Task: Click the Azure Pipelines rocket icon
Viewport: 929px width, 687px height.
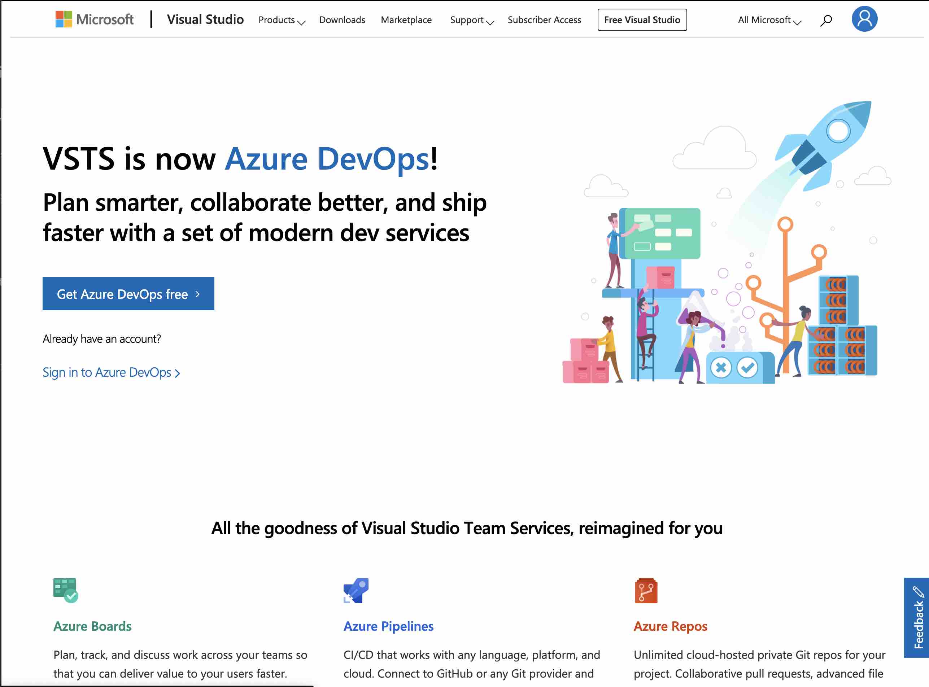Action: tap(356, 590)
